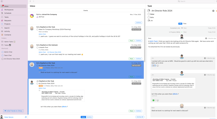
Task: Archive the LinkedIn Post message
Action: coord(138,59)
